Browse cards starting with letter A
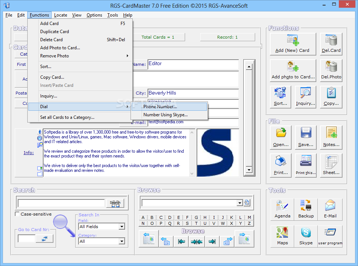Viewport: 358px width, 266px height. tap(143, 217)
